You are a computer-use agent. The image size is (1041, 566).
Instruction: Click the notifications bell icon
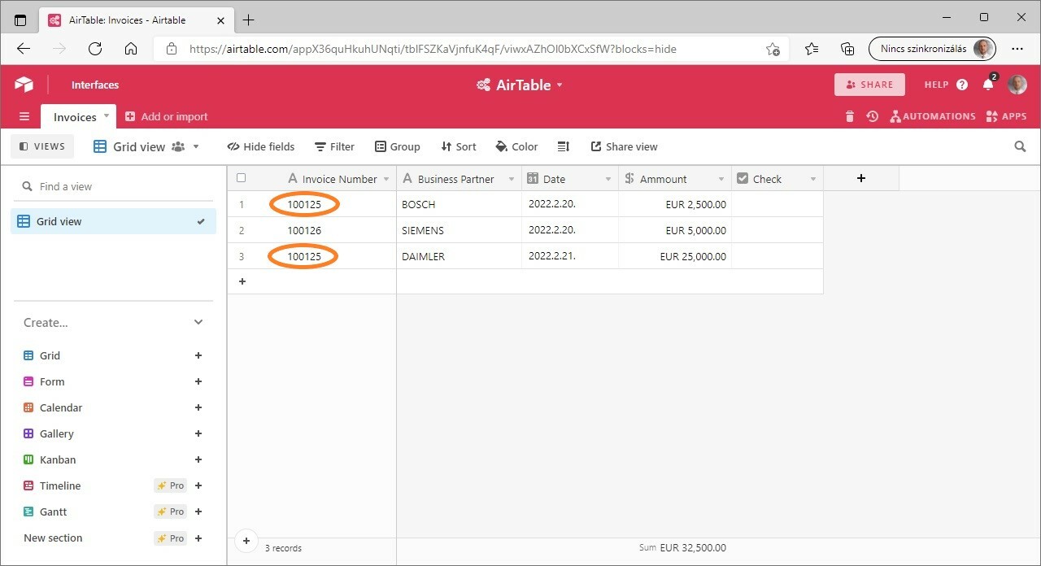click(988, 85)
